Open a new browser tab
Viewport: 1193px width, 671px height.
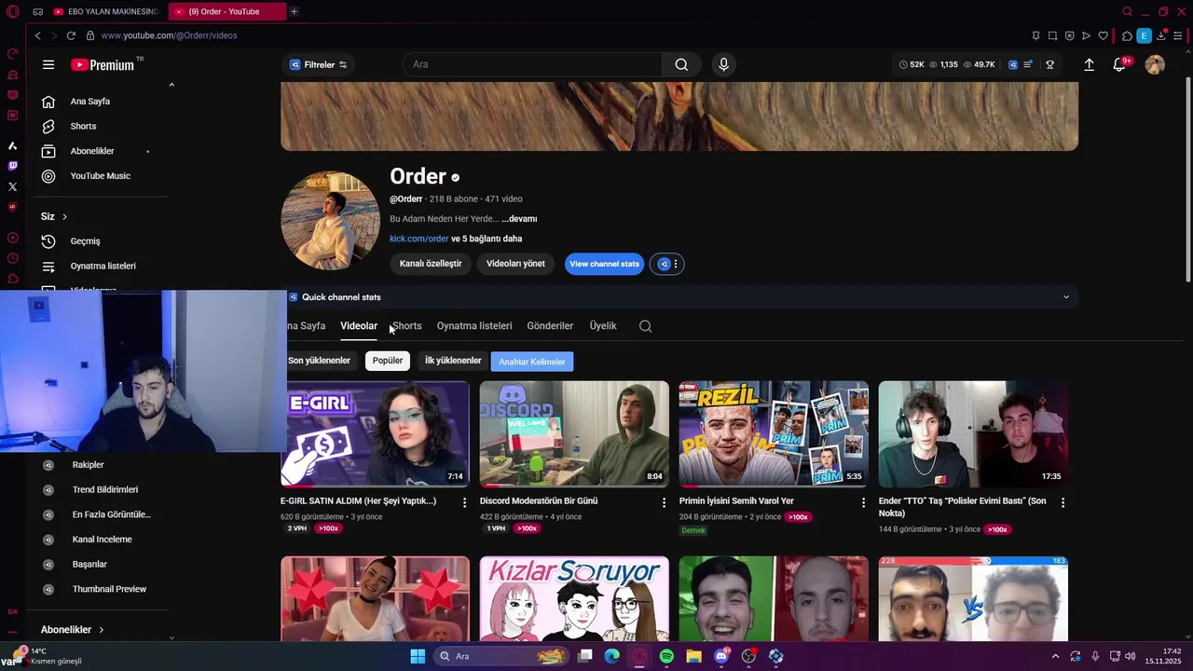294,11
